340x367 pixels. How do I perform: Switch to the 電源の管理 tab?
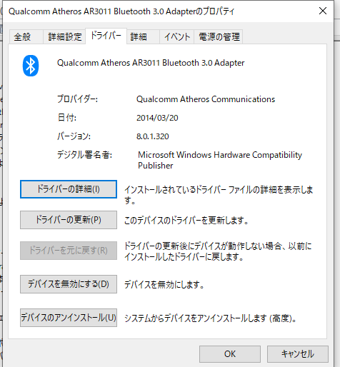click(x=219, y=37)
